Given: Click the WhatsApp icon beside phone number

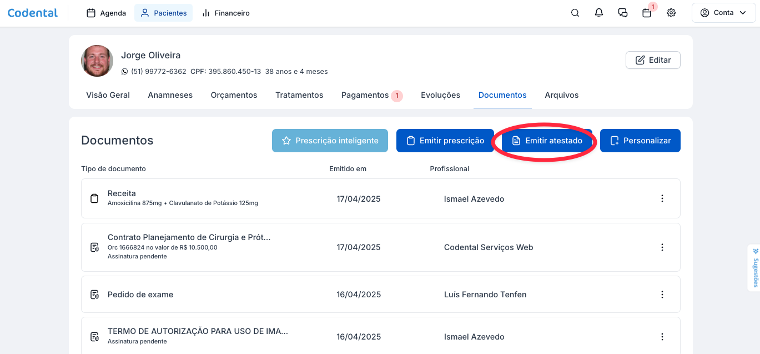Looking at the screenshot, I should [124, 72].
